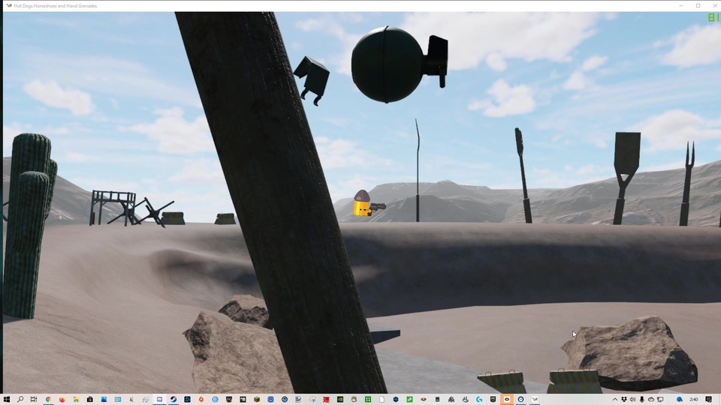Switch to Steam in taskbar

(x=173, y=400)
